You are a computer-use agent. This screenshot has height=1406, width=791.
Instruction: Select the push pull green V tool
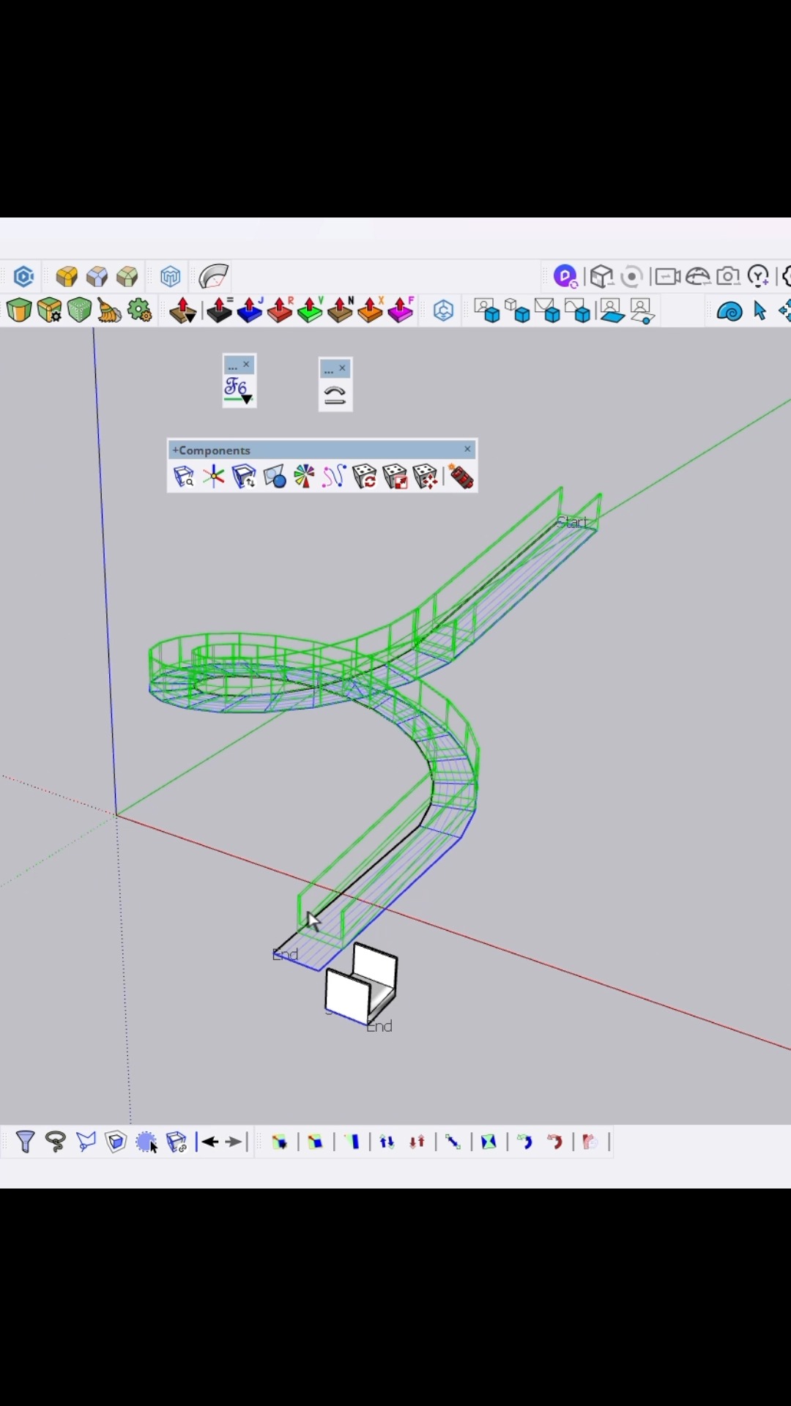click(310, 310)
